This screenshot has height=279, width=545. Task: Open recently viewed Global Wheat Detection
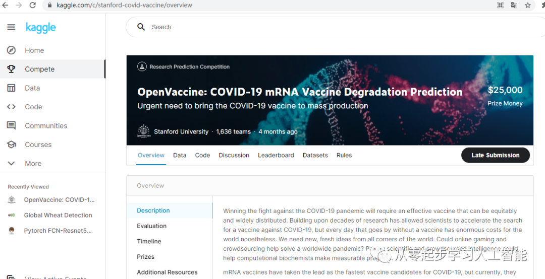(58, 215)
